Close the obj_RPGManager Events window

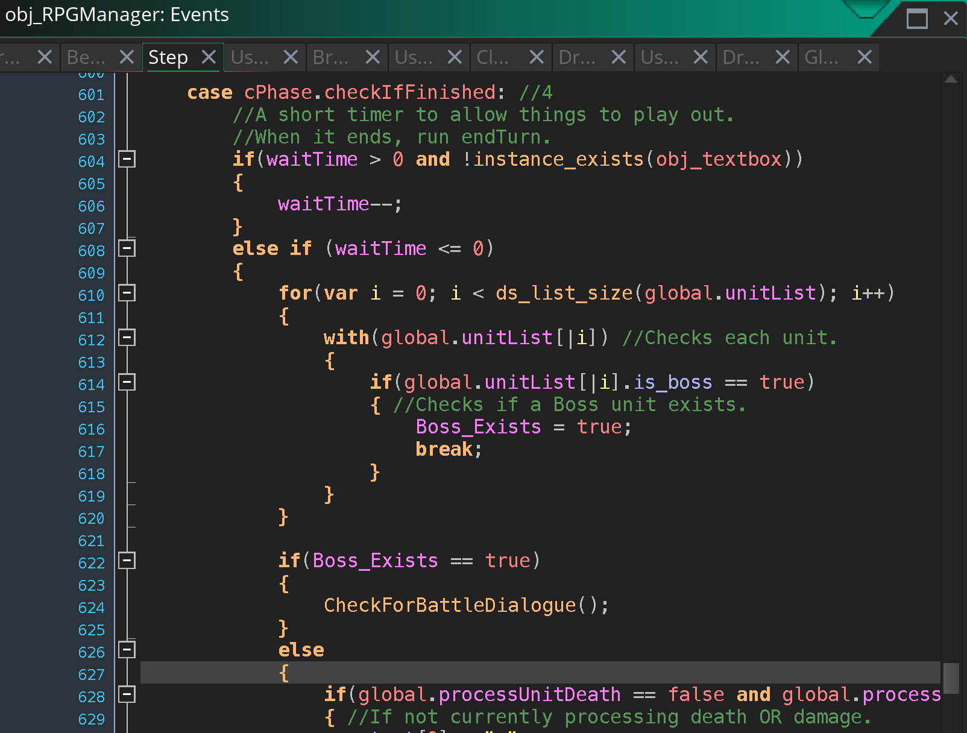[951, 19]
